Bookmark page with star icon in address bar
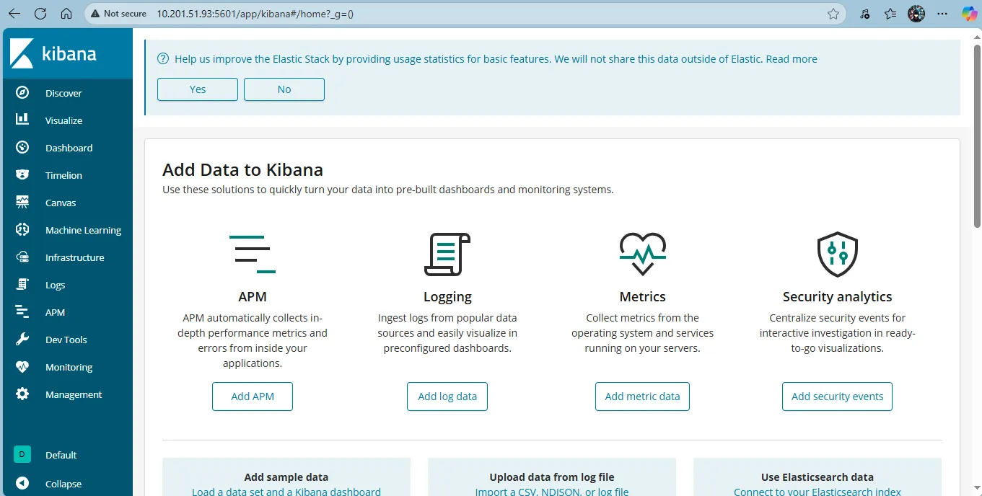The width and height of the screenshot is (982, 496). (x=833, y=13)
